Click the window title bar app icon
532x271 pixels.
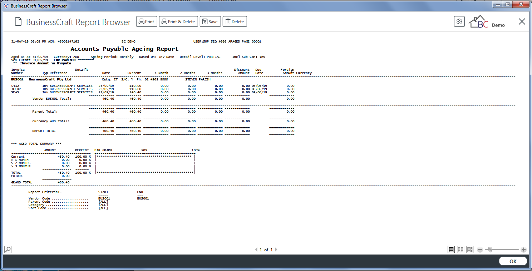click(x=6, y=6)
